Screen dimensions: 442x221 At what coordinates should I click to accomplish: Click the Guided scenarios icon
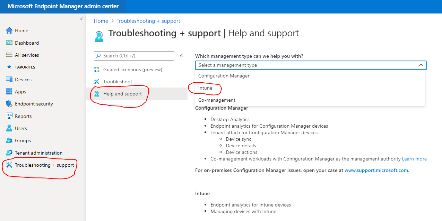click(97, 70)
